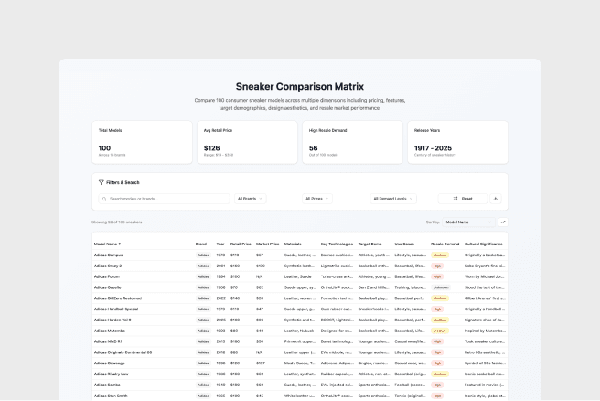The width and height of the screenshot is (600, 401).
Task: Click the Adidas brand tag in Adidas Samba row
Action: click(x=203, y=385)
